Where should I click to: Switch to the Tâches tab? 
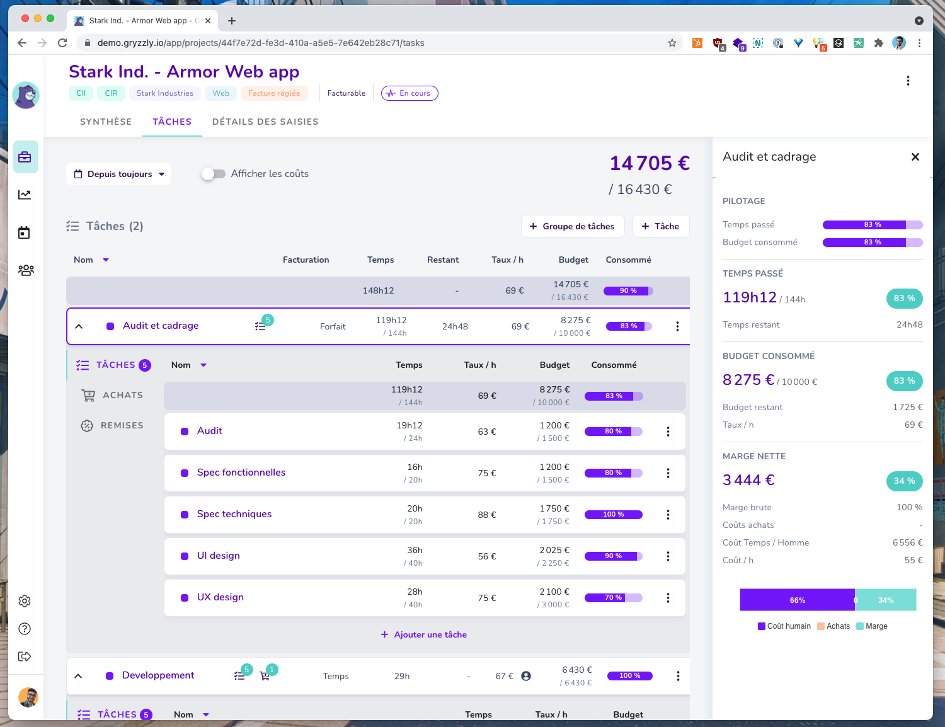(x=172, y=122)
